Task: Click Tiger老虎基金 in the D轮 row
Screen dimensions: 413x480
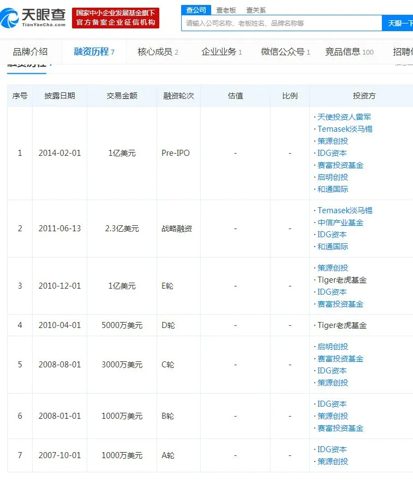Action: pos(342,325)
